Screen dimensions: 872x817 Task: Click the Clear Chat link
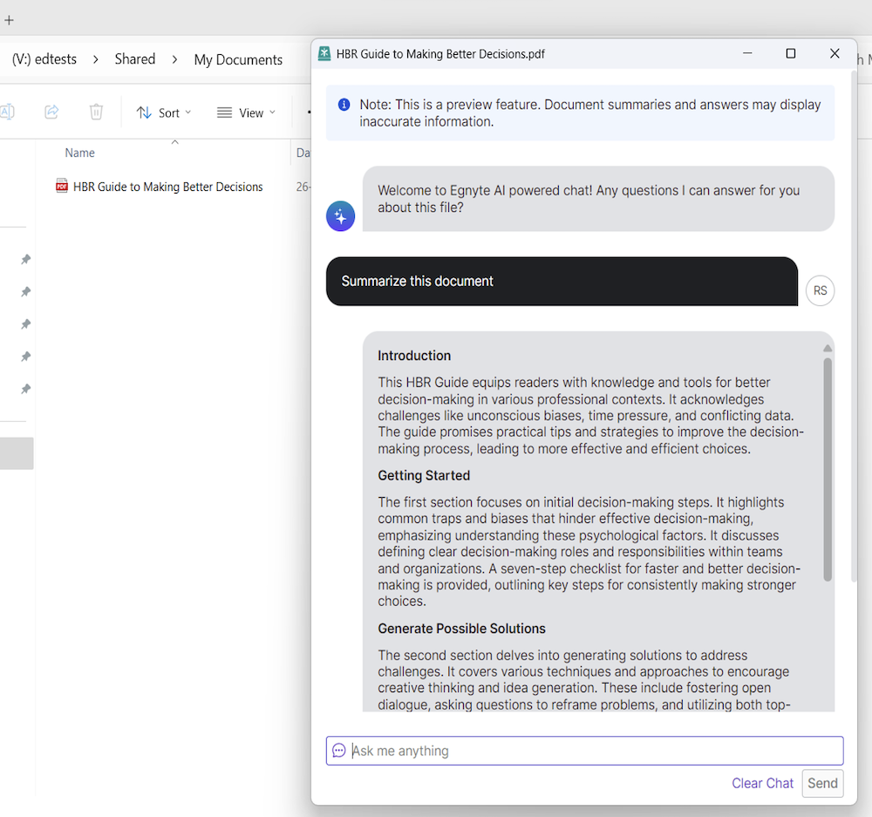pyautogui.click(x=762, y=783)
